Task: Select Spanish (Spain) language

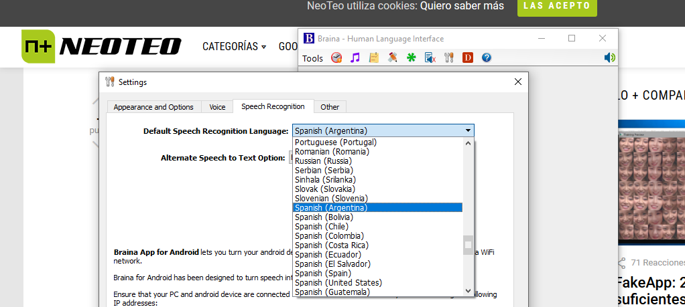Action: click(x=377, y=274)
